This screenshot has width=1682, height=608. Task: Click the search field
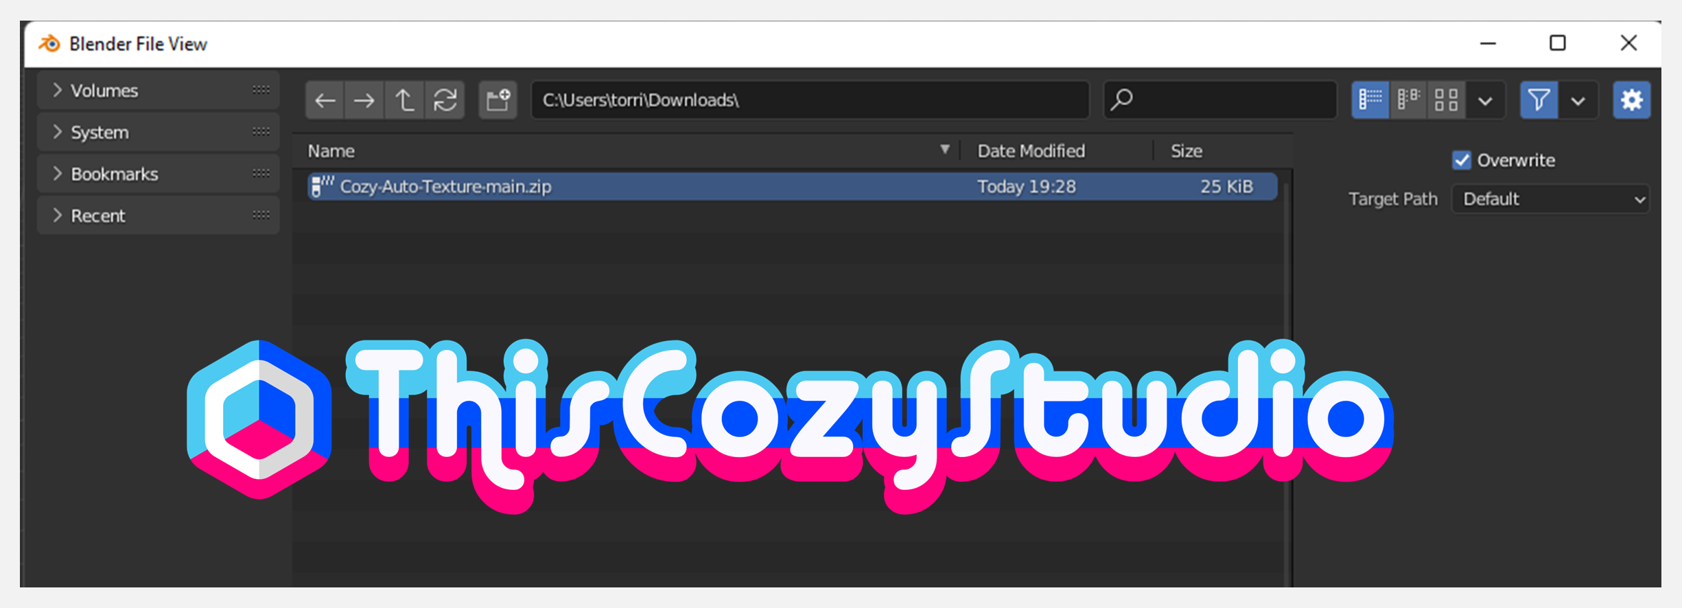click(x=1220, y=100)
